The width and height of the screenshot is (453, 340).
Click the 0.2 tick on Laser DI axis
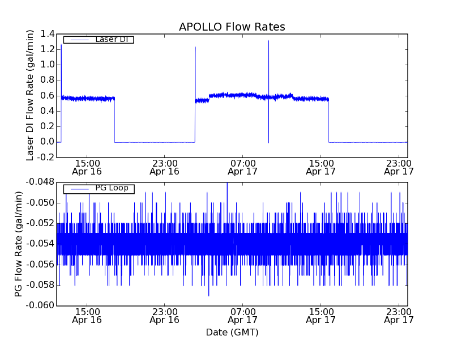click(48, 126)
